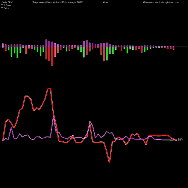188x188 pixels.
Task: Click the 'Bioscience, Inc.) MunafaSutra.com' text
Action: (x=161, y=2)
